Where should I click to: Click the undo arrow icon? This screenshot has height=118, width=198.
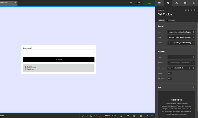147,116
